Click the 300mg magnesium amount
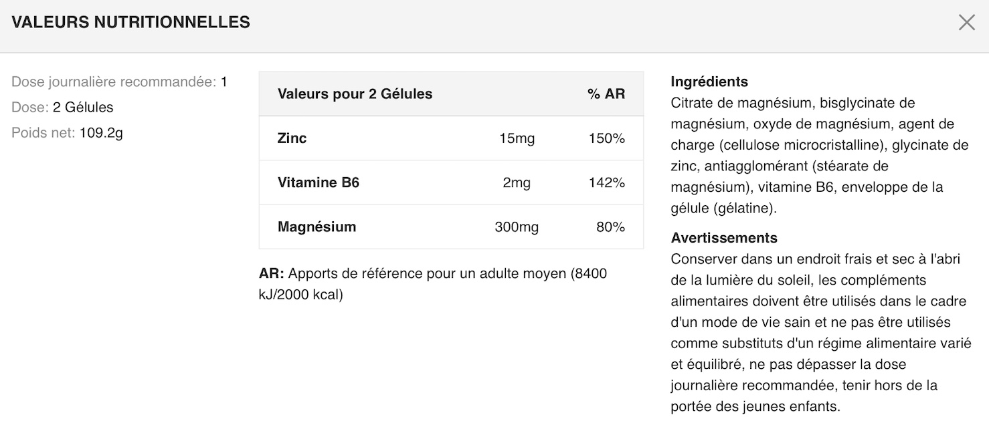Viewport: 989px width, 437px height. [517, 227]
